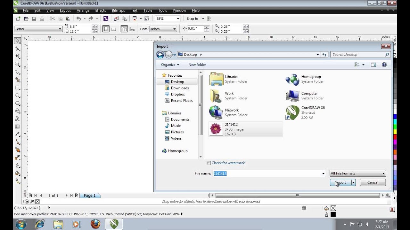Open the All File Formats dropdown
Image resolution: width=410 pixels, height=230 pixels.
pyautogui.click(x=357, y=173)
